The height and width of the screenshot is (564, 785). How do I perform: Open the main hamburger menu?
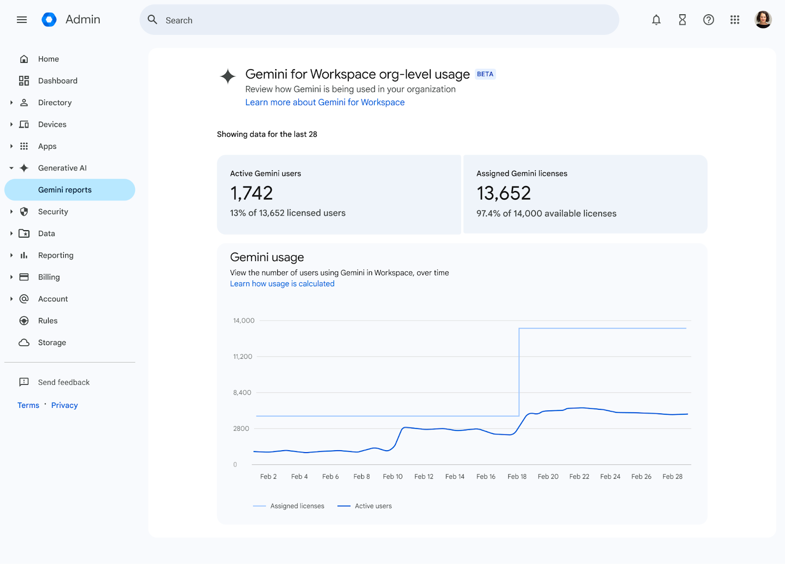(x=22, y=20)
